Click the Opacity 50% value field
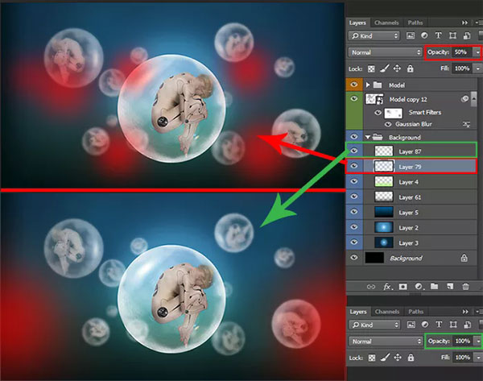 click(x=462, y=52)
